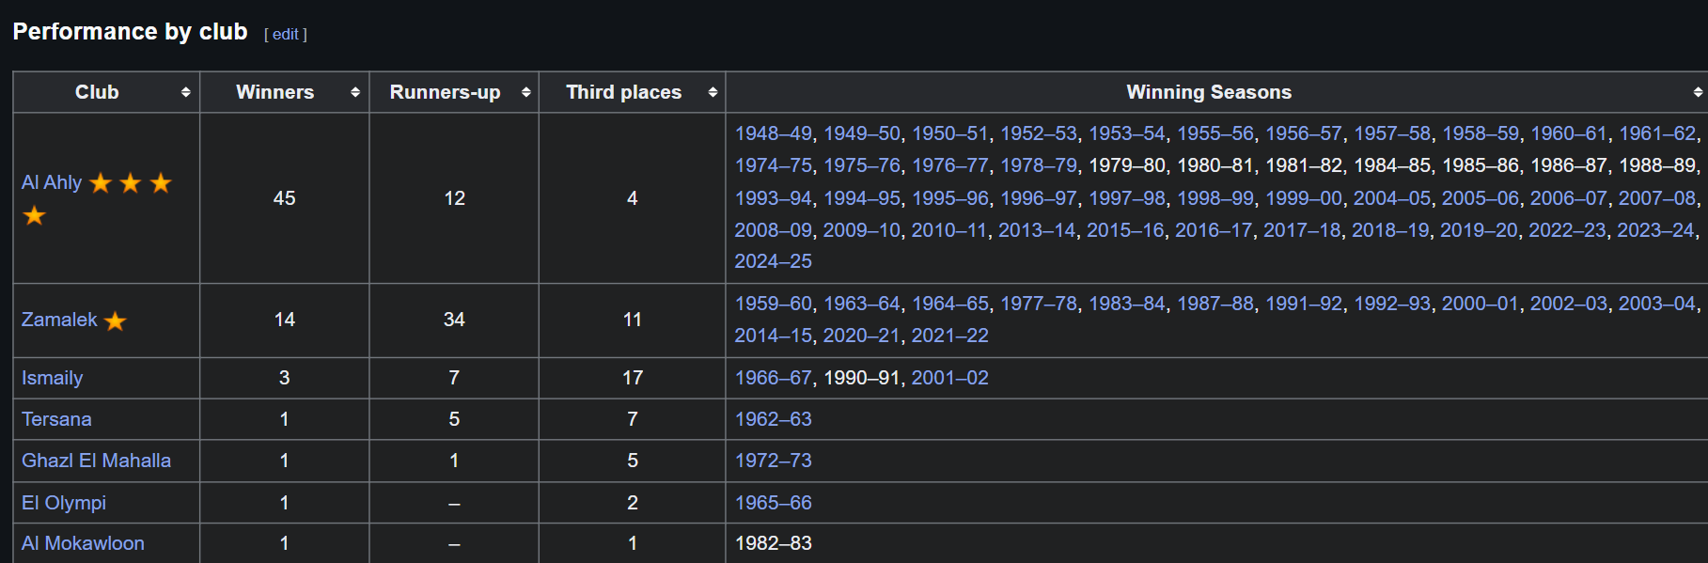Open the Ismaily club link

53,378
